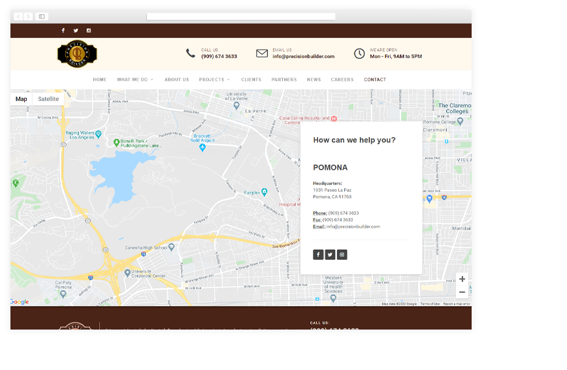The image size is (567, 370).
Task: Click the Brackett Field Airport marker
Action: [202, 147]
